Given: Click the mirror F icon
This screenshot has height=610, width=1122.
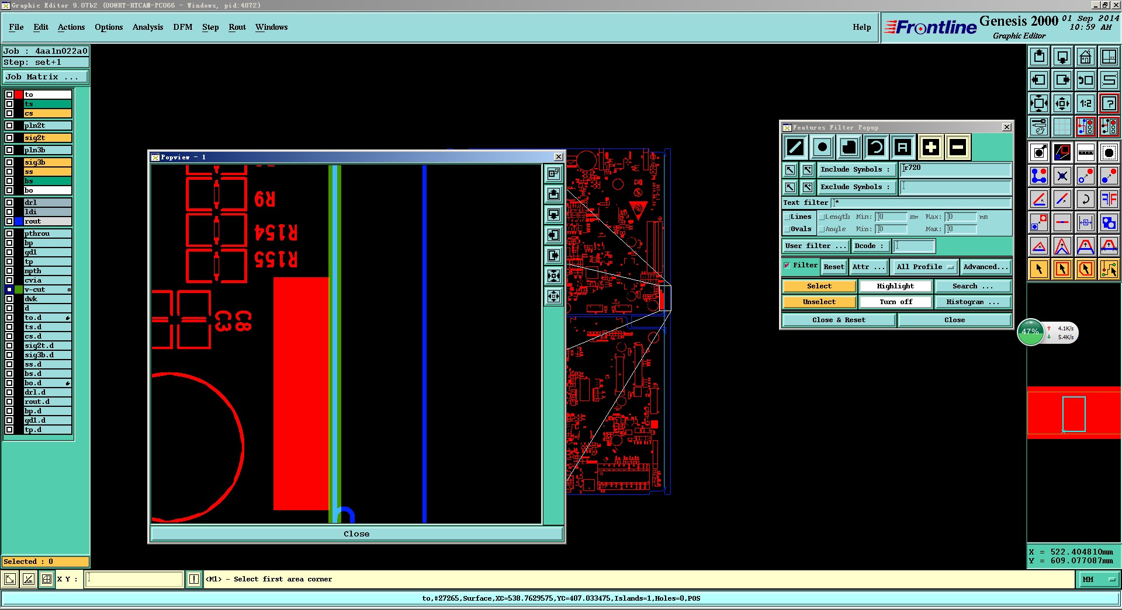Looking at the screenshot, I should click(1109, 199).
